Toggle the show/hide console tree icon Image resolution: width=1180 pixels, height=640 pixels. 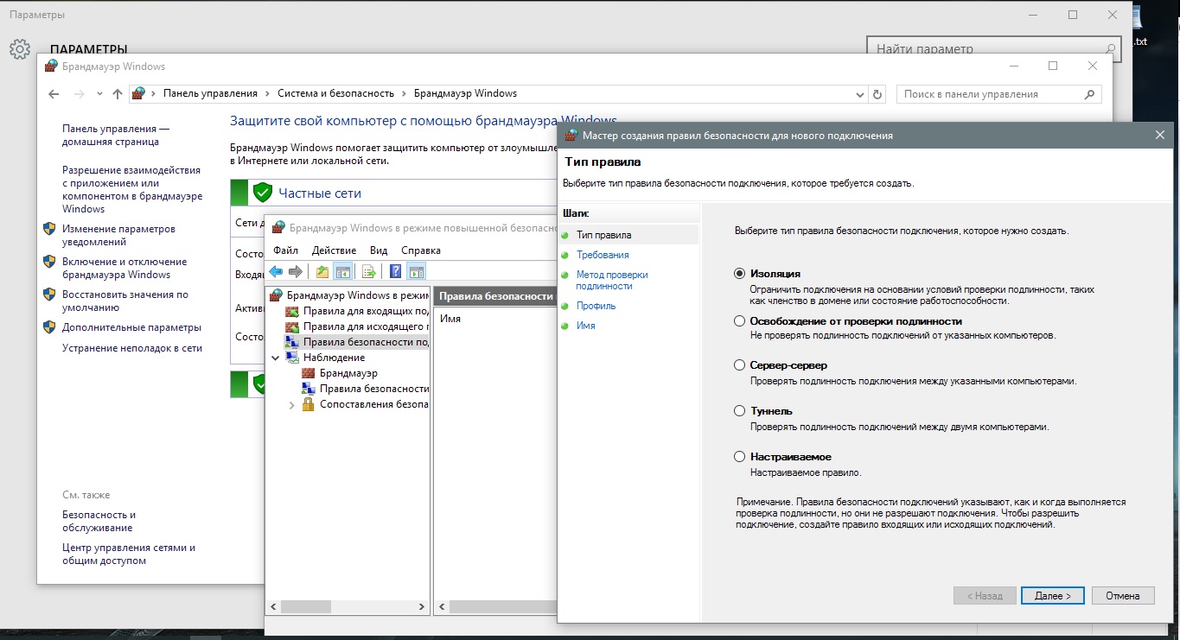tap(343, 271)
